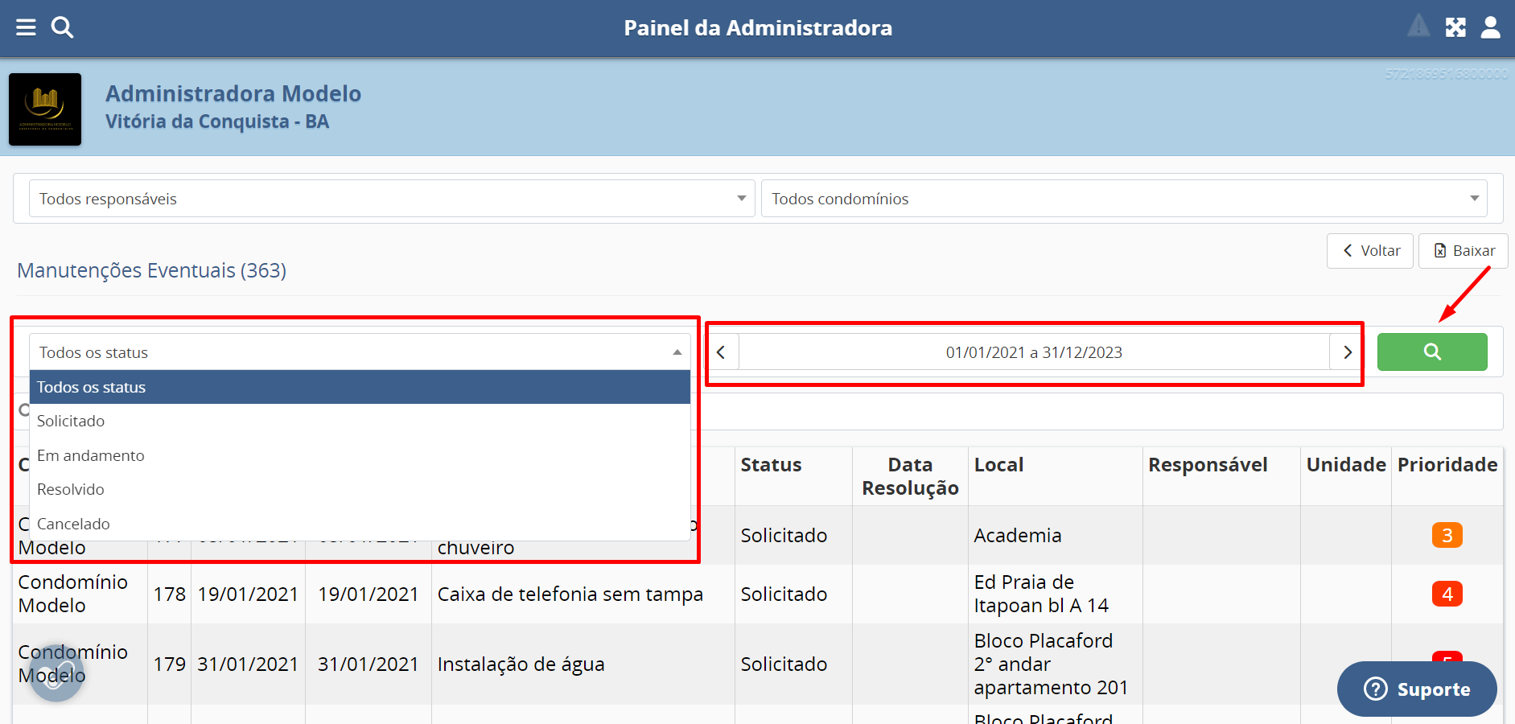
Task: Collapse the Todos os status dropdown
Action: click(360, 352)
